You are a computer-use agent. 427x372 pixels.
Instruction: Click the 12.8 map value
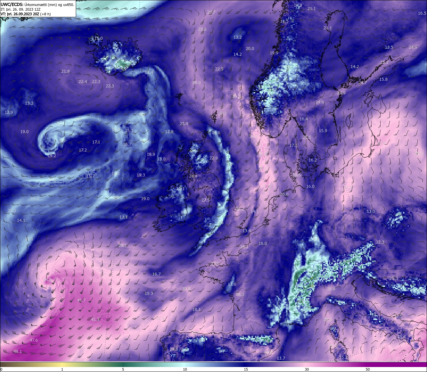[x=169, y=132]
